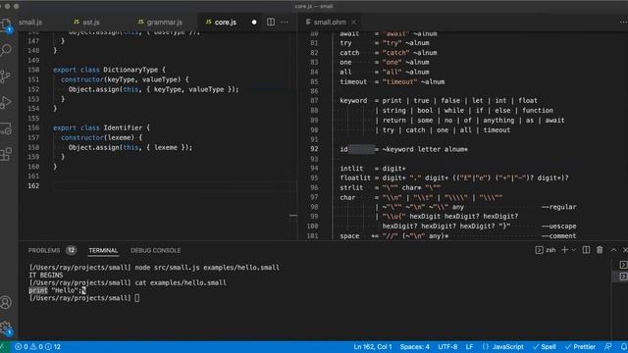Open the DEBUG CONSOLE panel tab
The height and width of the screenshot is (353, 628).
point(155,250)
